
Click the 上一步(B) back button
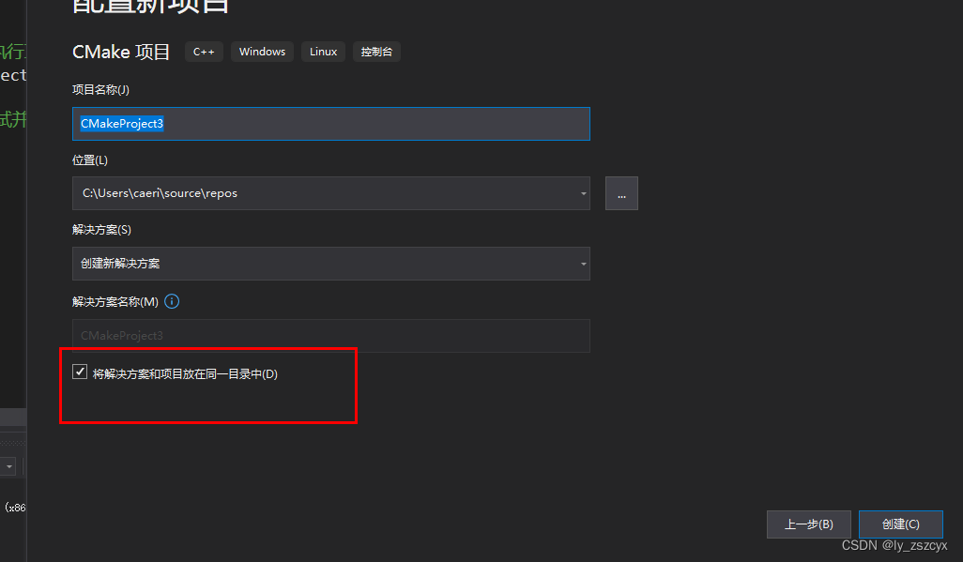[808, 524]
